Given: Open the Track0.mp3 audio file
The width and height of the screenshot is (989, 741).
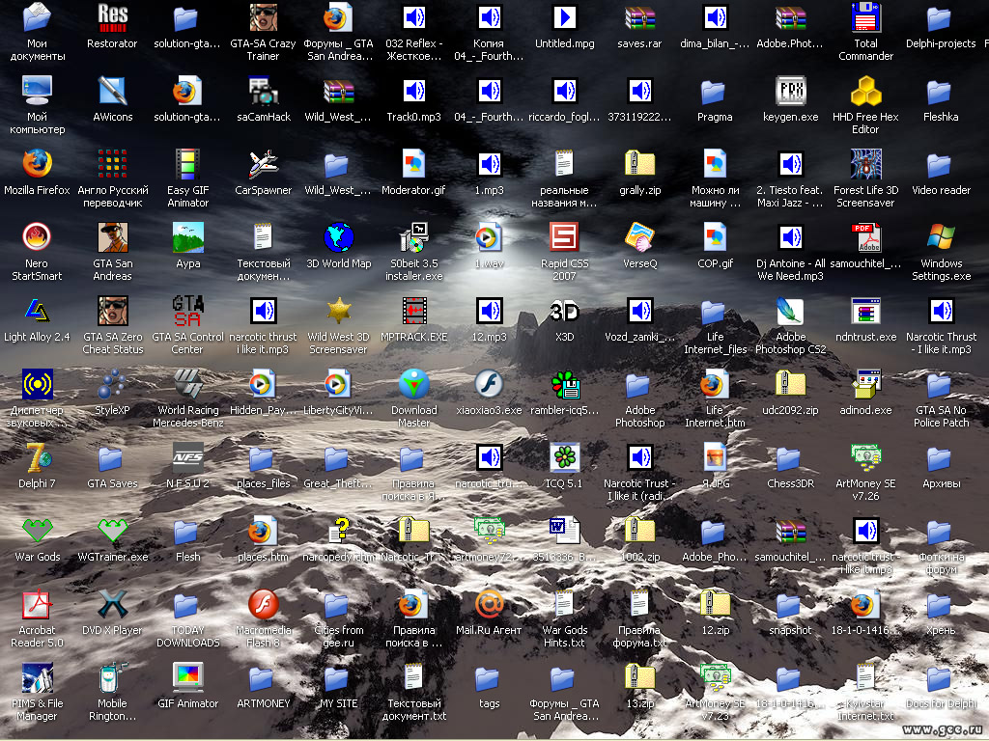Looking at the screenshot, I should pyautogui.click(x=413, y=91).
